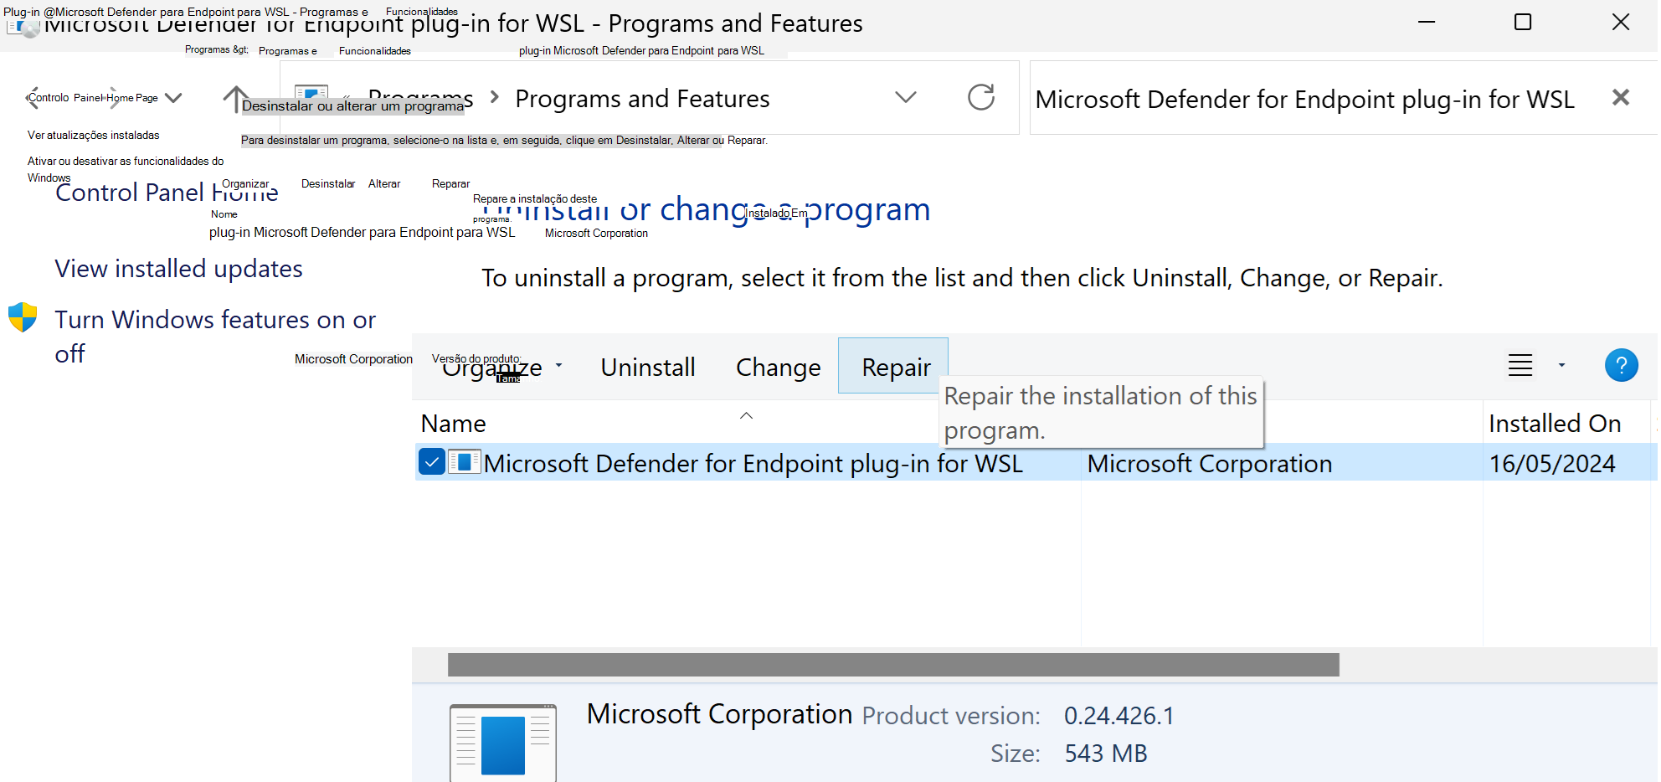Open Control Panel Home link
The image size is (1661, 782).
click(167, 193)
